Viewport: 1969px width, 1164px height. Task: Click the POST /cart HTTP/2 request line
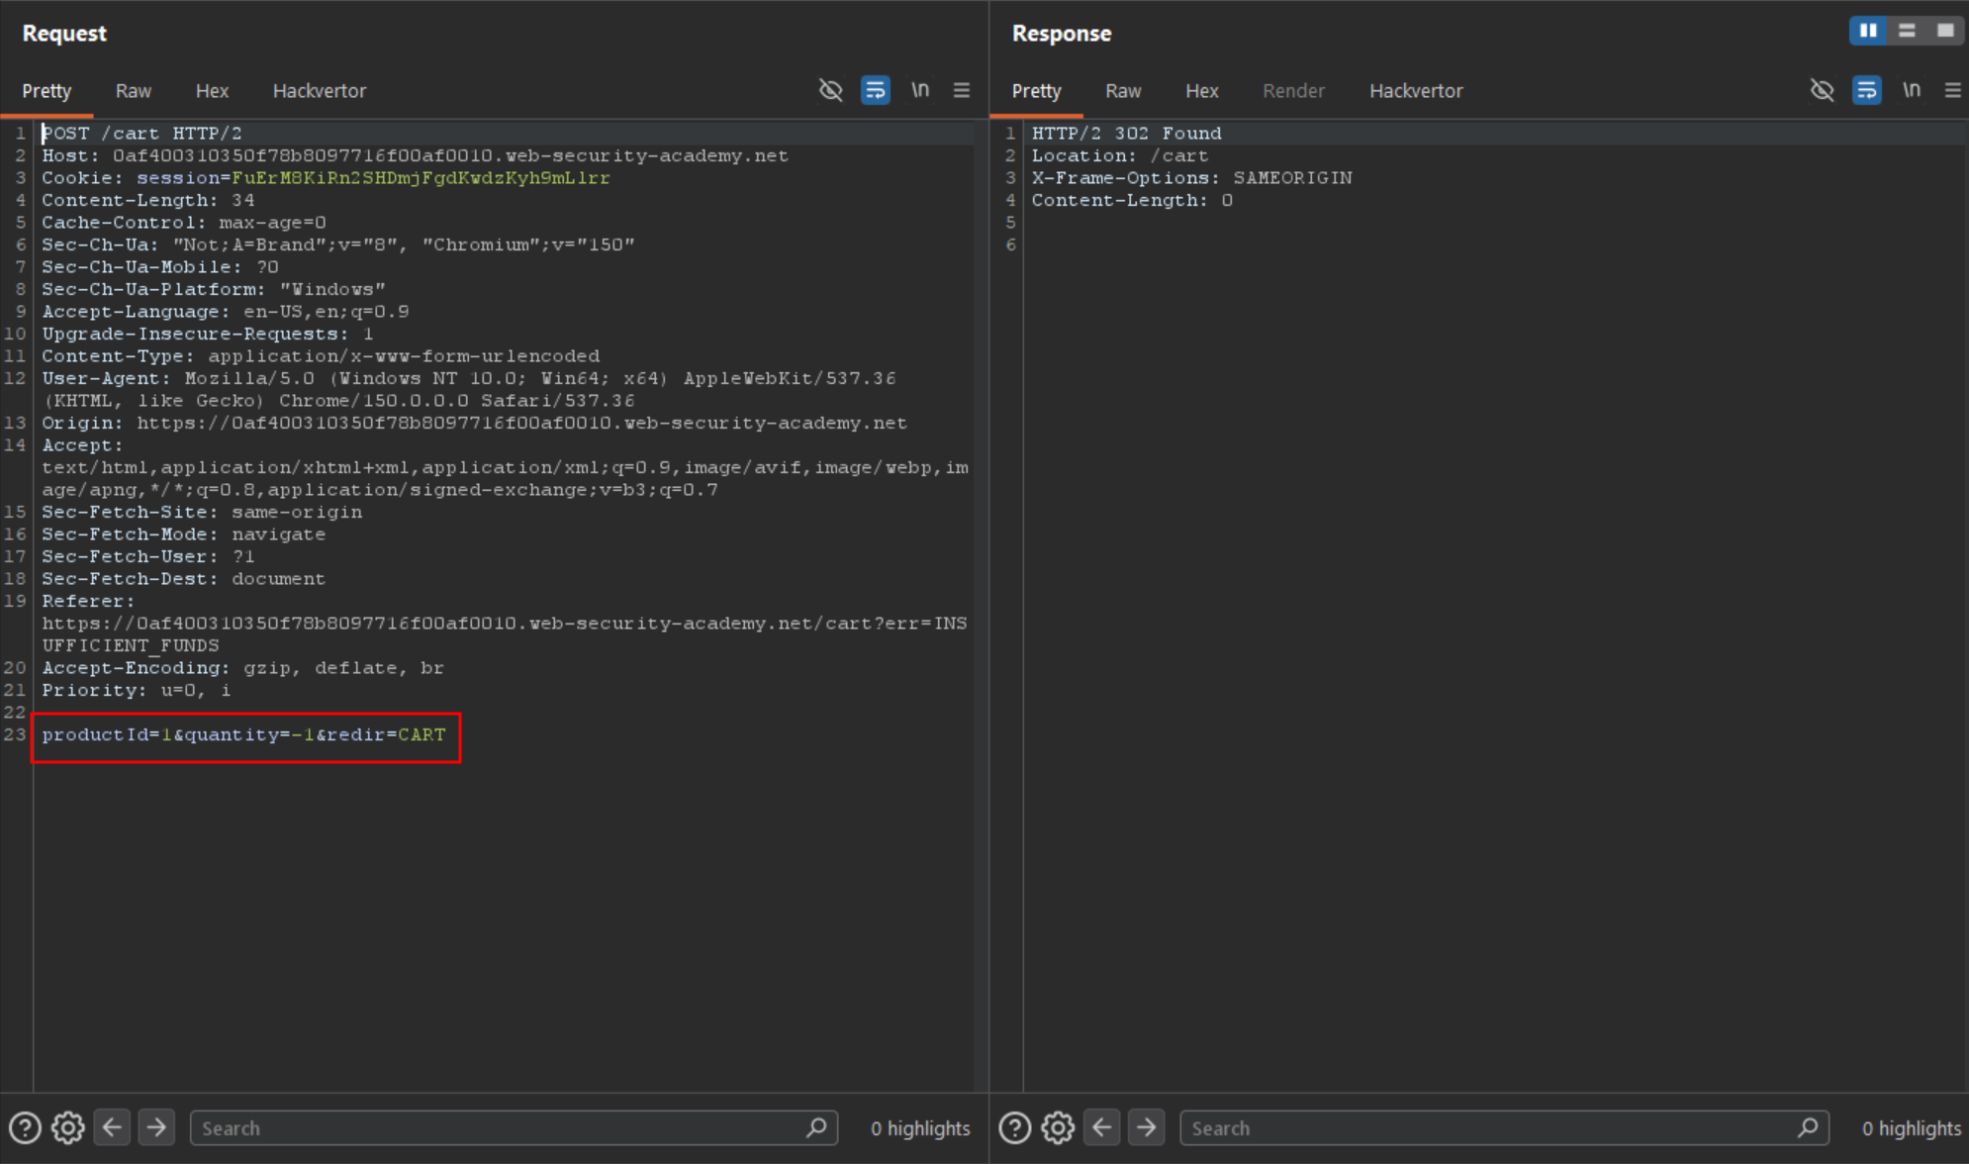pos(141,133)
